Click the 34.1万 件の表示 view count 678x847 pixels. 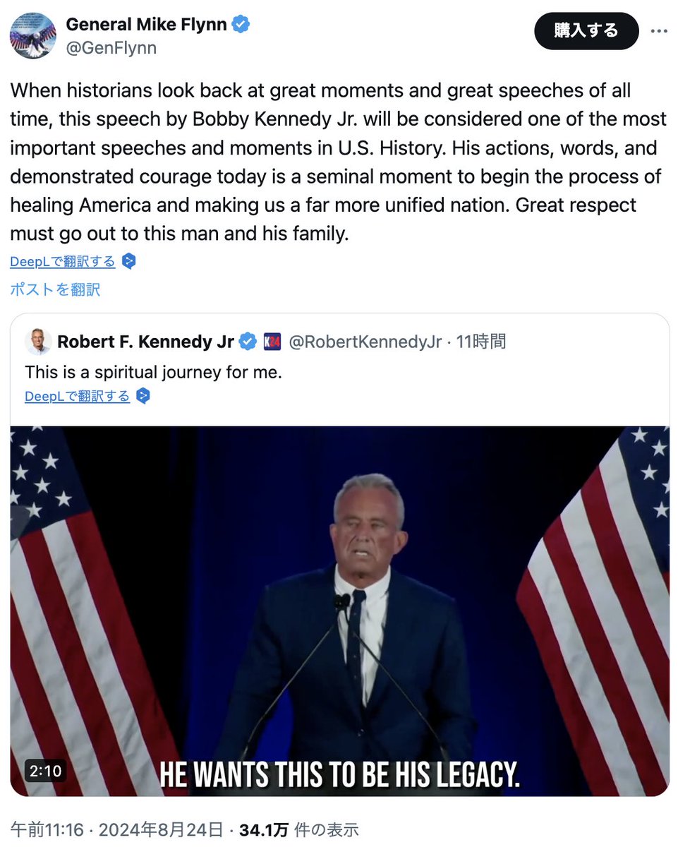(x=299, y=830)
